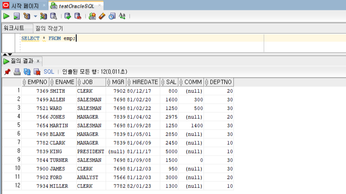The width and height of the screenshot is (346, 194).
Task: Click the Unshared SQL Worksheet icon
Action: pos(92,16)
